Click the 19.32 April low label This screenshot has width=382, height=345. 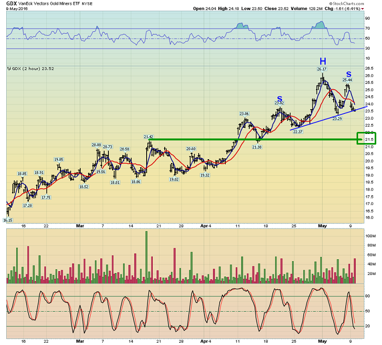(205, 175)
